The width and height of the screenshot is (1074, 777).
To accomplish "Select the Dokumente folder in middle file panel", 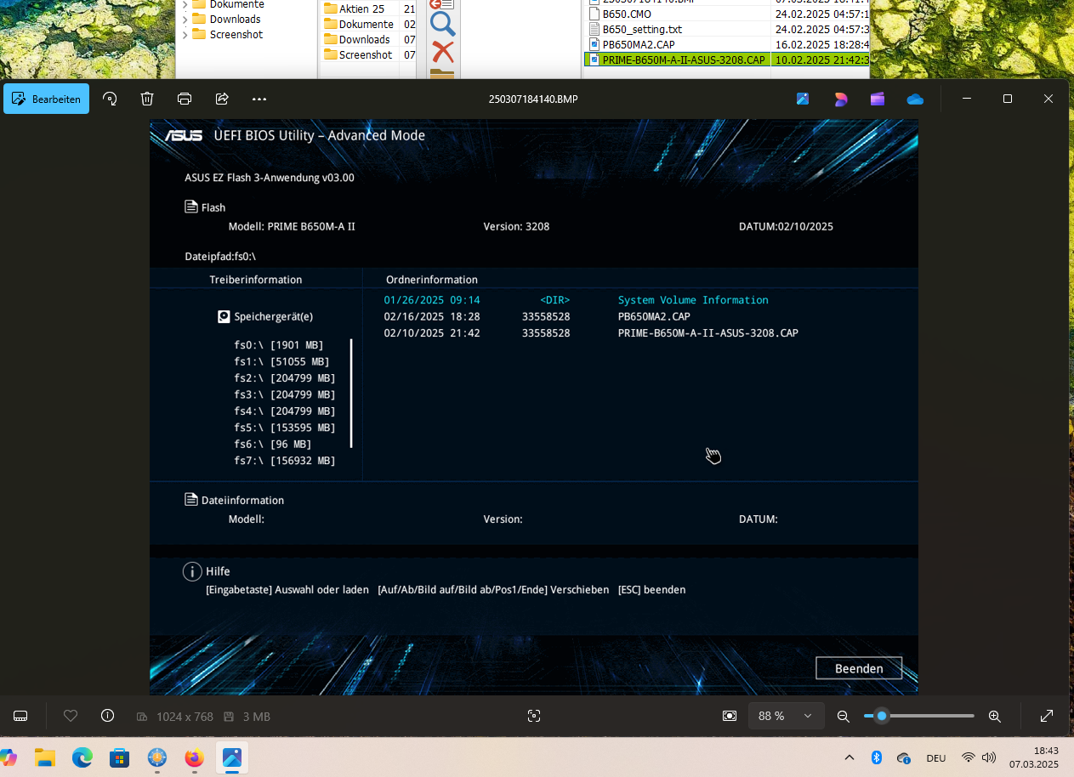I will click(366, 24).
